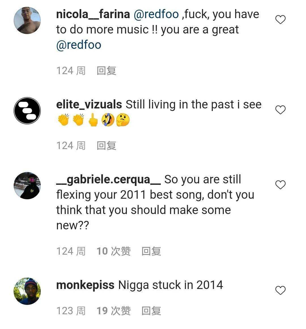Screen dimensions: 306x329
Task: View the 10 次赞 likes list
Action: pyautogui.click(x=114, y=251)
